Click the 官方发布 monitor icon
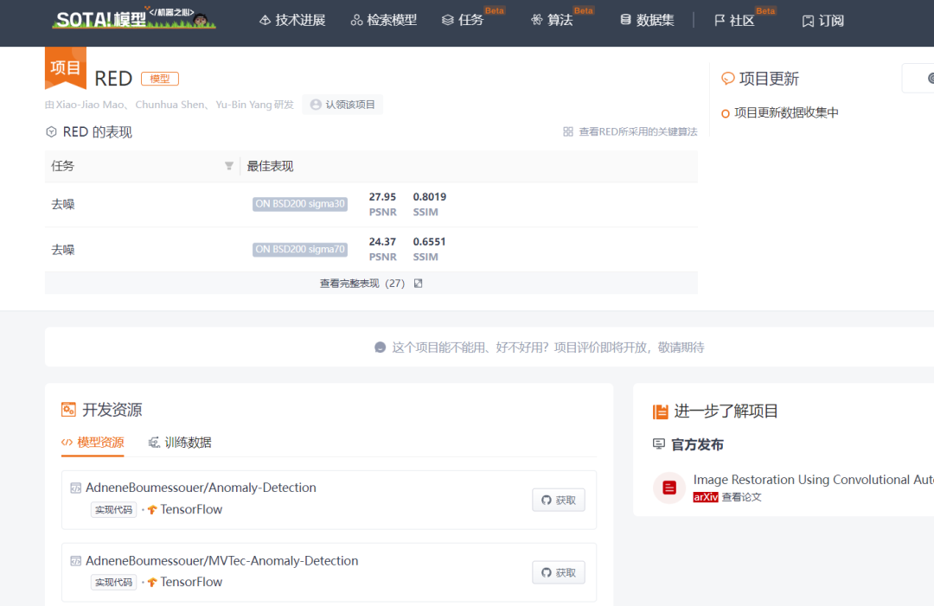 (x=659, y=444)
